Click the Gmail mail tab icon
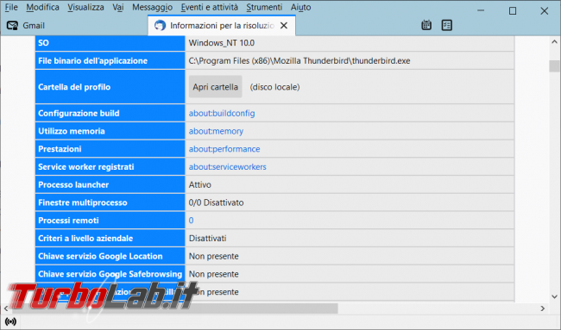The height and width of the screenshot is (330, 561). 13,26
